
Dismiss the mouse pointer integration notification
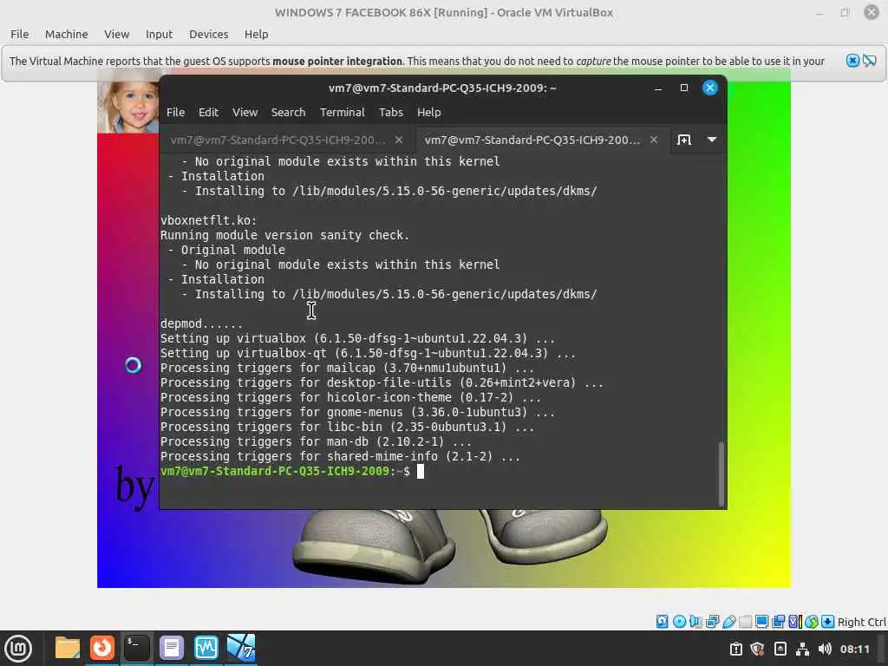pos(852,61)
